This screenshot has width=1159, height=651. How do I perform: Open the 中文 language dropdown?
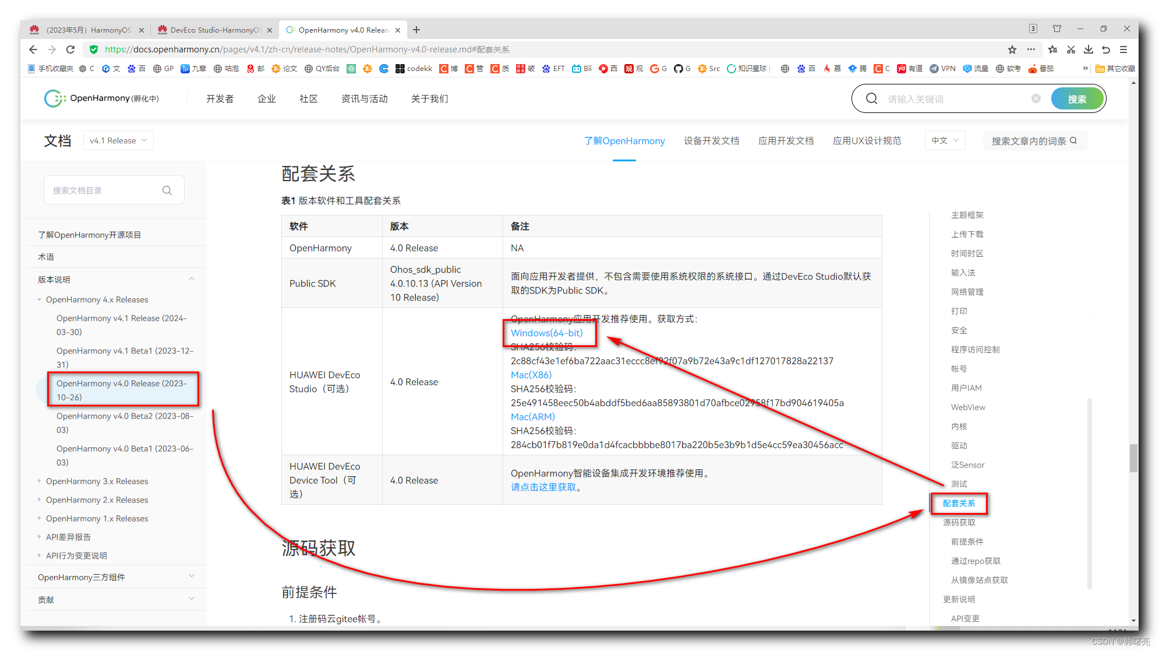945,140
